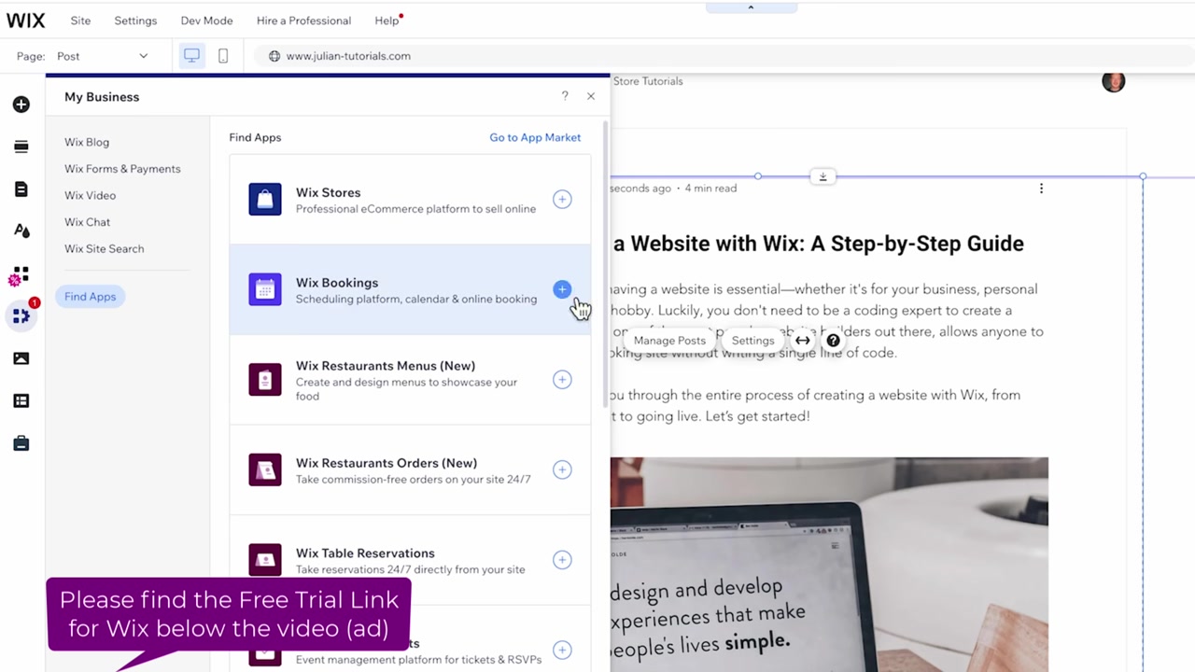
Task: Click the Wix Restaurants Menus (New) title
Action: pos(386,366)
